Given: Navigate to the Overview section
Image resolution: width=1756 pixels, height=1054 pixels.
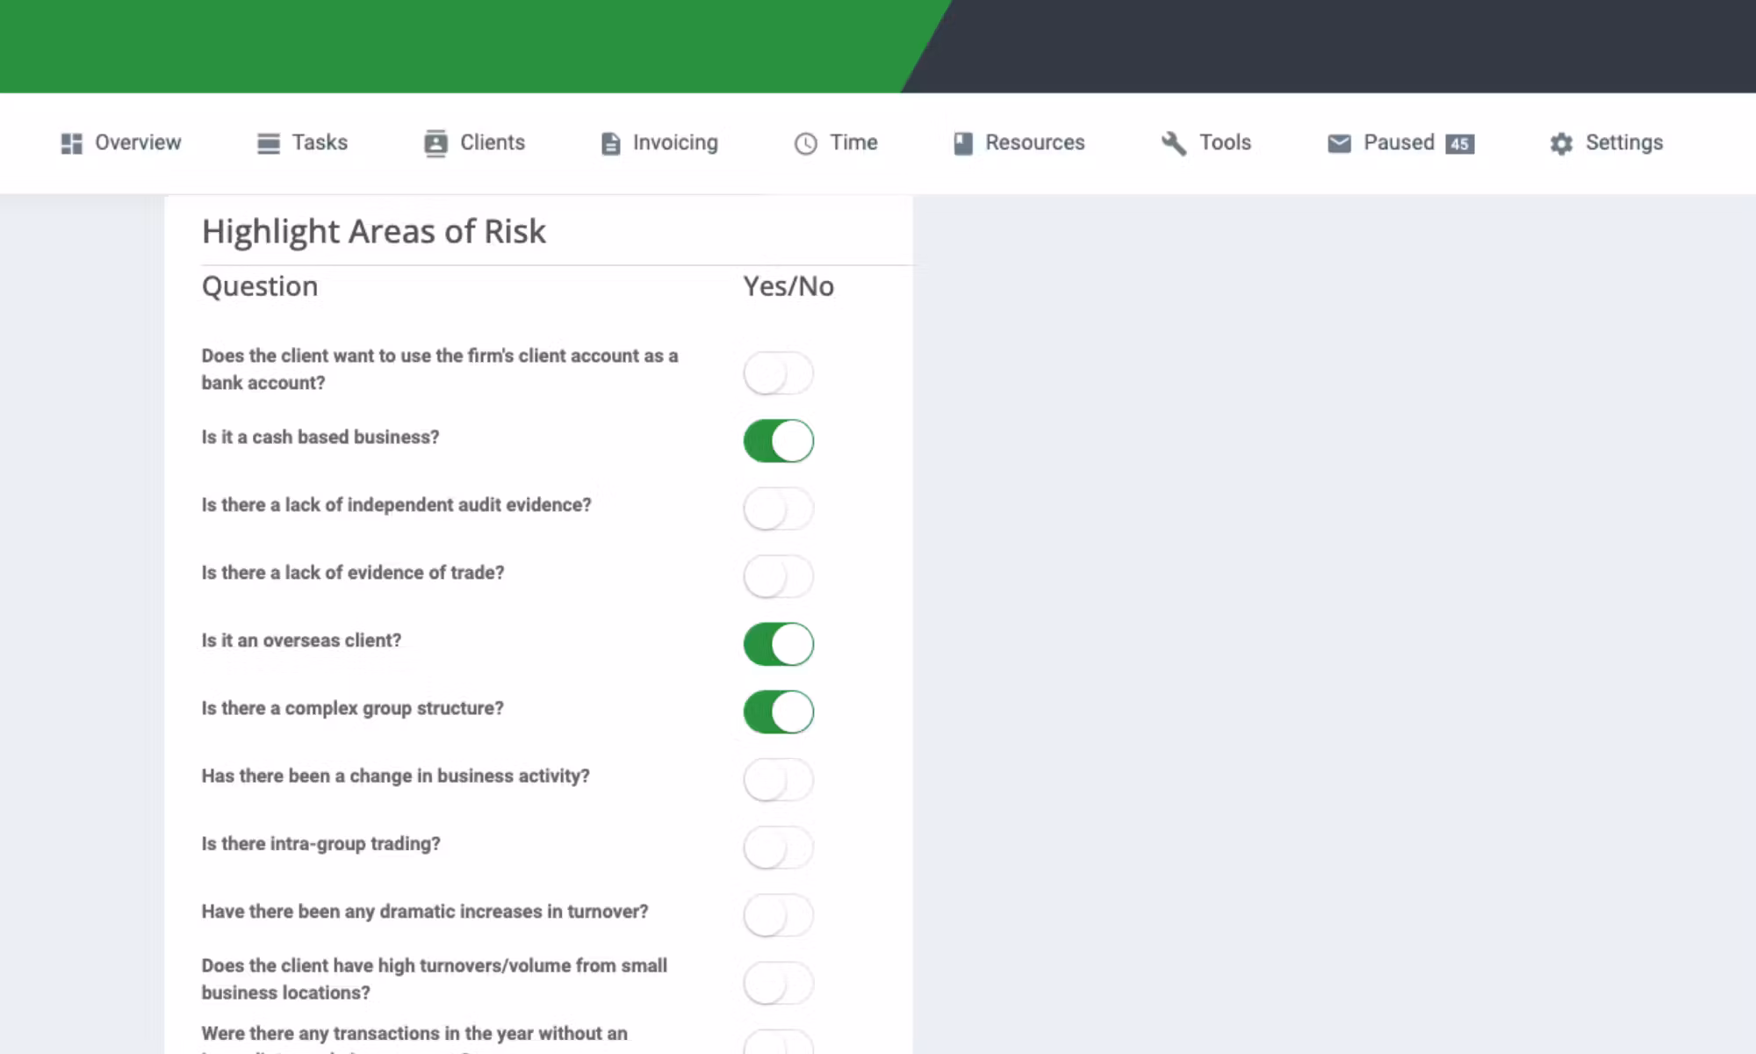Looking at the screenshot, I should coord(137,142).
